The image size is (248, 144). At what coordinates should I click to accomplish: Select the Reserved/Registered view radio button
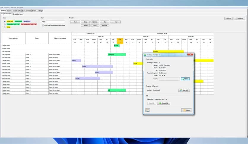pyautogui.click(x=4, y=21)
